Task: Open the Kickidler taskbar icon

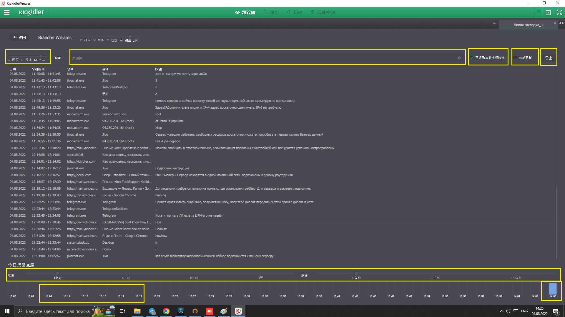Action: pyautogui.click(x=238, y=311)
